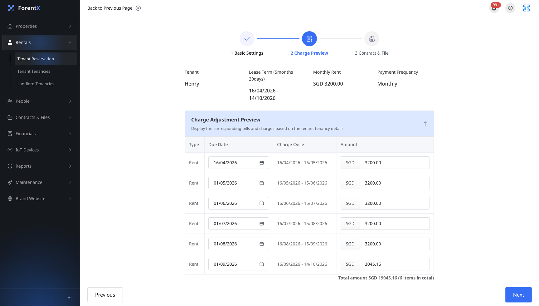Click the Charge Preview step icon
Image resolution: width=539 pixels, height=306 pixels.
pyautogui.click(x=309, y=39)
